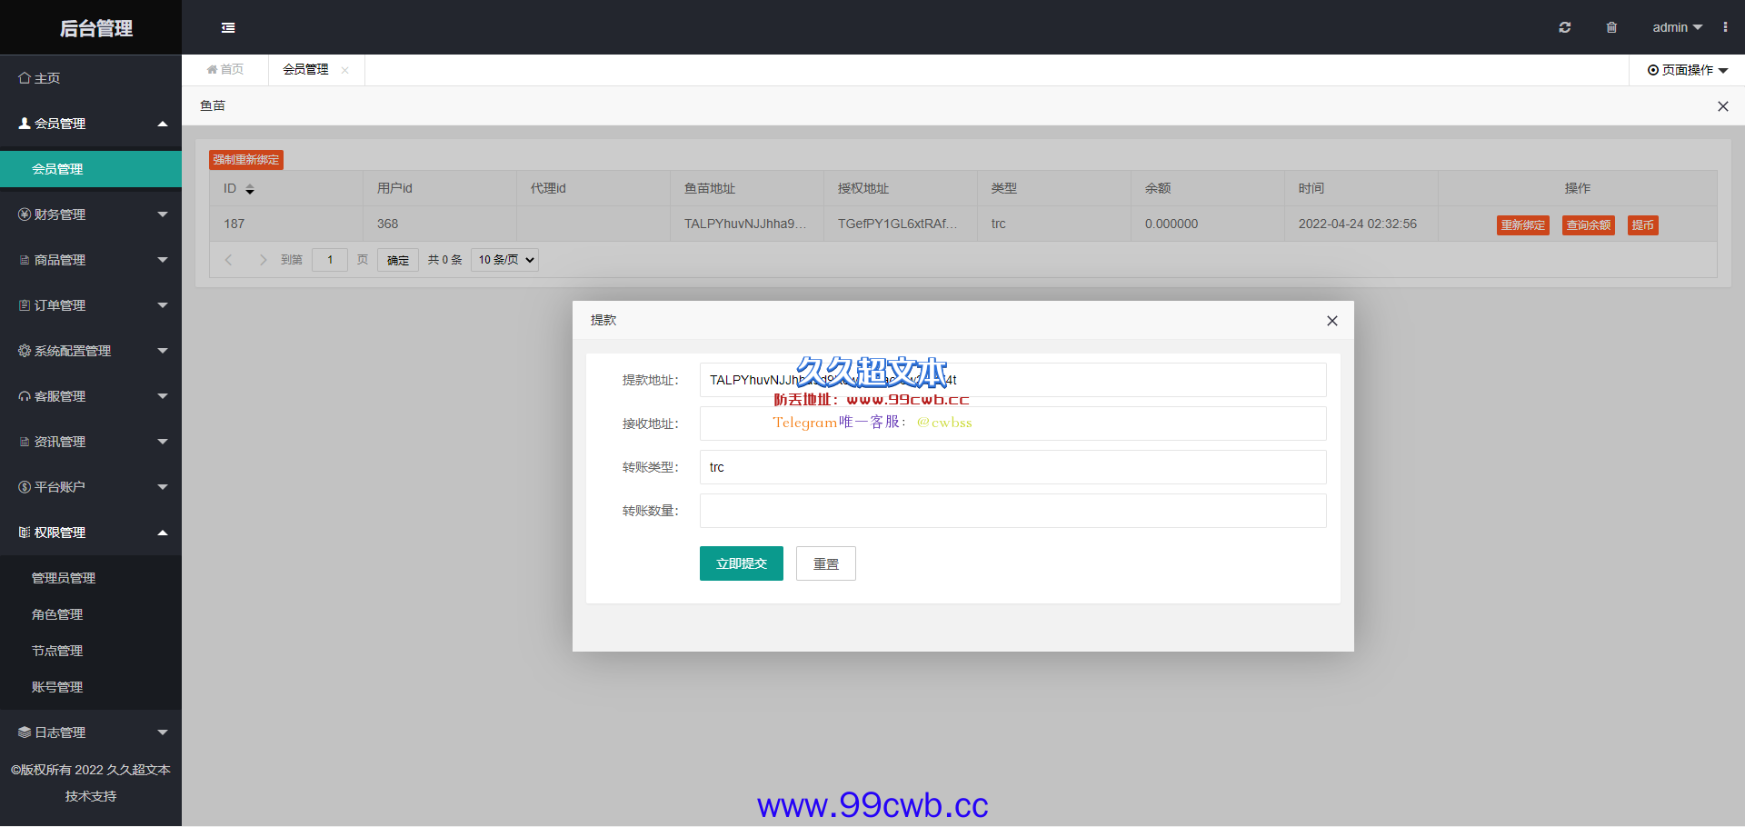Click the 转账数量 input field

(x=1012, y=511)
